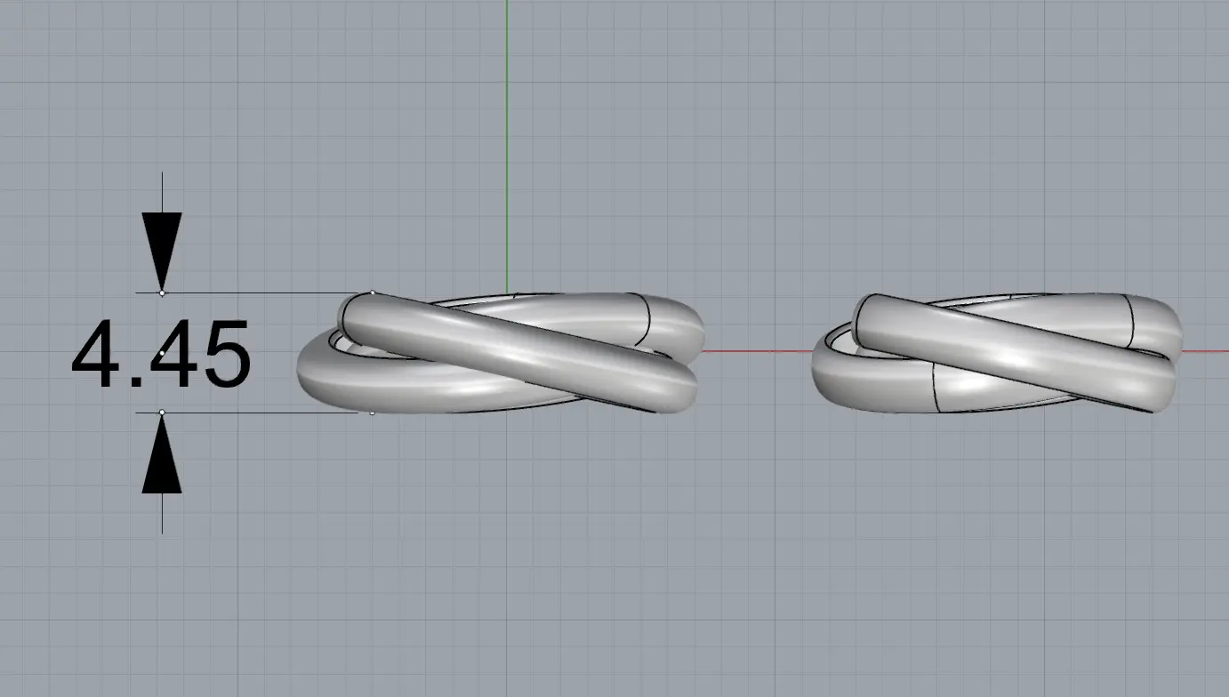
Task: Select dimension endpoint beneath the left ring
Action: (372, 413)
